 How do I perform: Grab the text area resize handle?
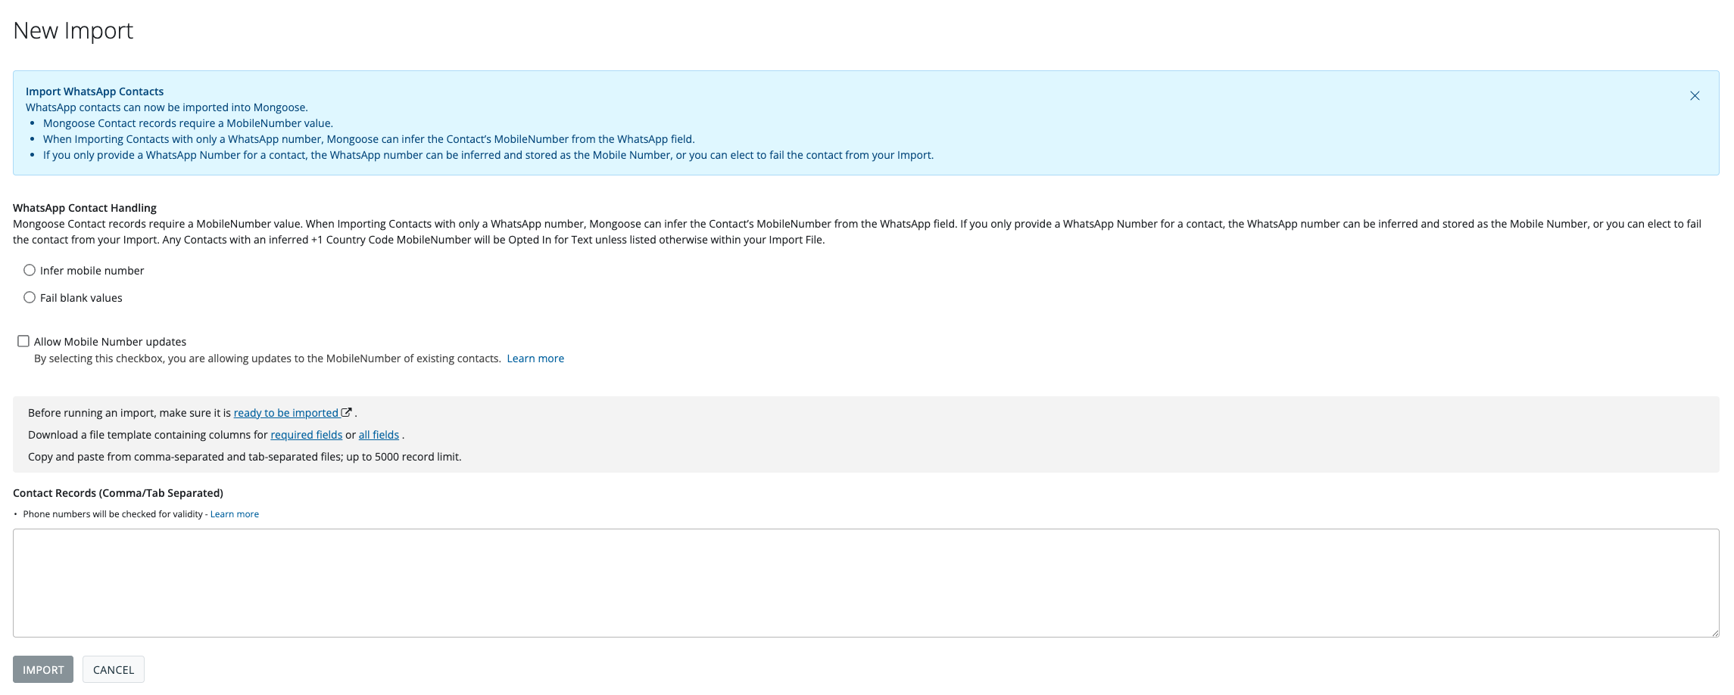[1714, 633]
